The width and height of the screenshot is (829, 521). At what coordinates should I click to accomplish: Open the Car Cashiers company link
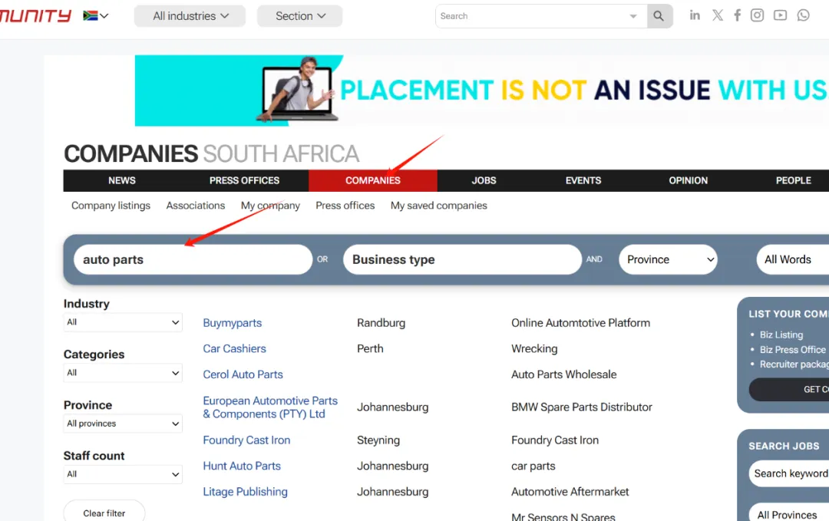[234, 349]
